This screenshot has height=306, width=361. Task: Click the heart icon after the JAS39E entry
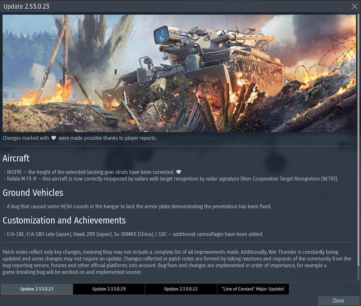pos(179,172)
